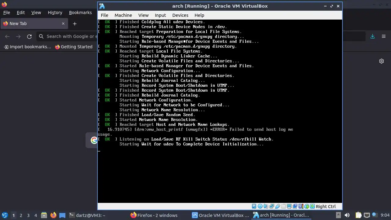Open the application launcher menu in taskbar

pyautogui.click(x=5, y=215)
